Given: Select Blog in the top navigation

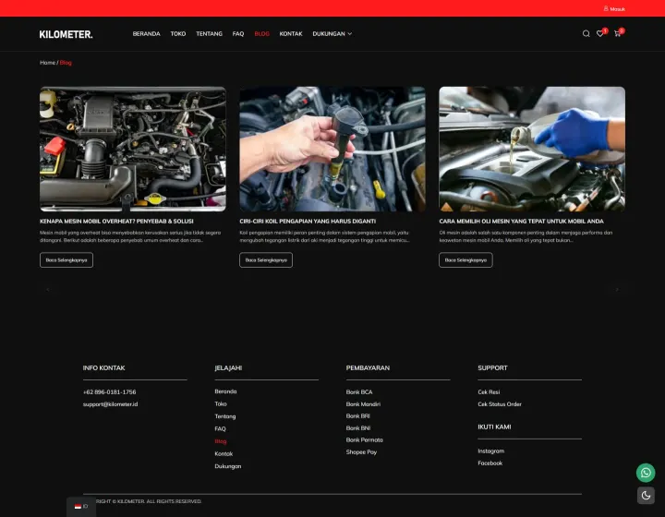Looking at the screenshot, I should [x=261, y=34].
